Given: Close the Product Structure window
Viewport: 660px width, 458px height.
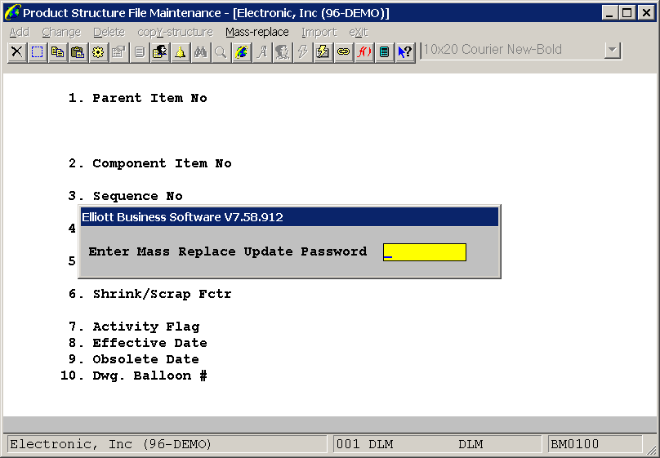Looking at the screenshot, I should pos(645,12).
